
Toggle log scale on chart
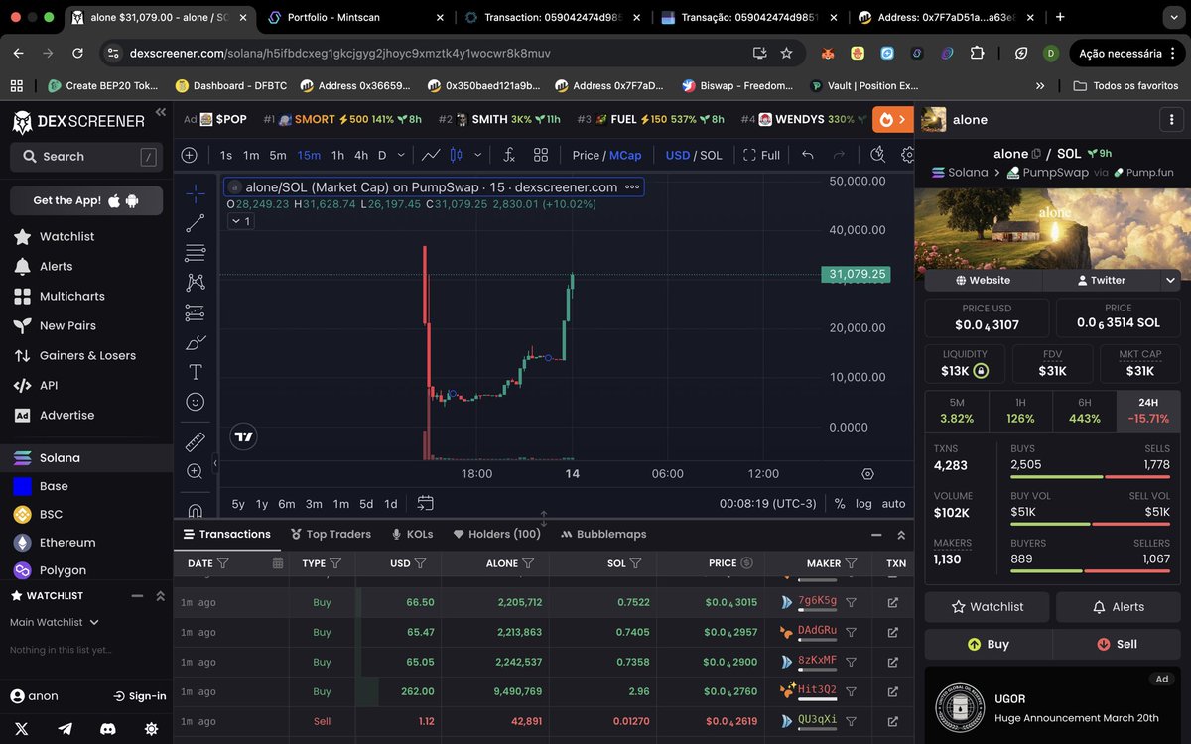tap(863, 503)
